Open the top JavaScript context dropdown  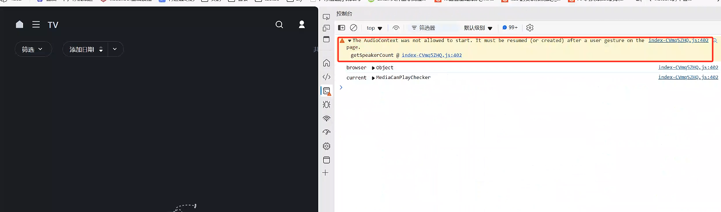pos(374,28)
